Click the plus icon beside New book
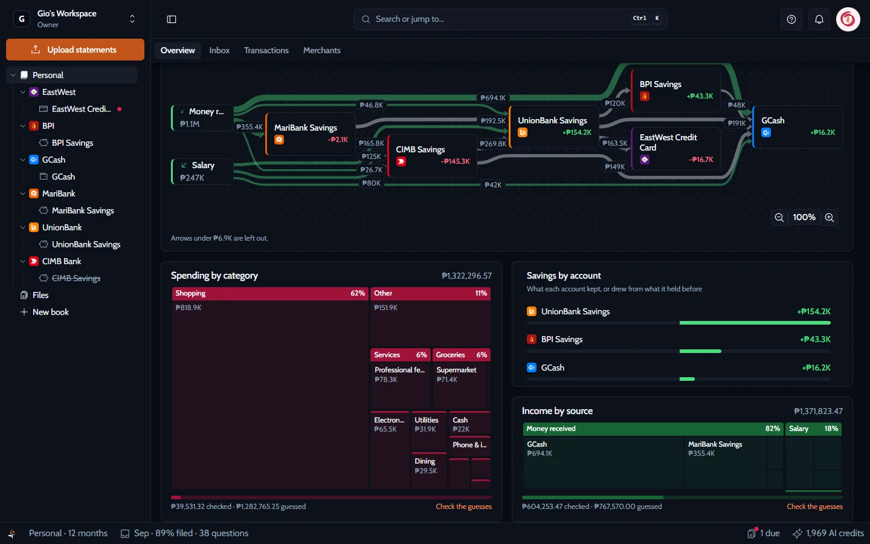870x544 pixels. (24, 312)
